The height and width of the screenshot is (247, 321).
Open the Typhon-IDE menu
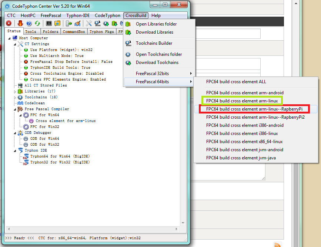[78, 16]
